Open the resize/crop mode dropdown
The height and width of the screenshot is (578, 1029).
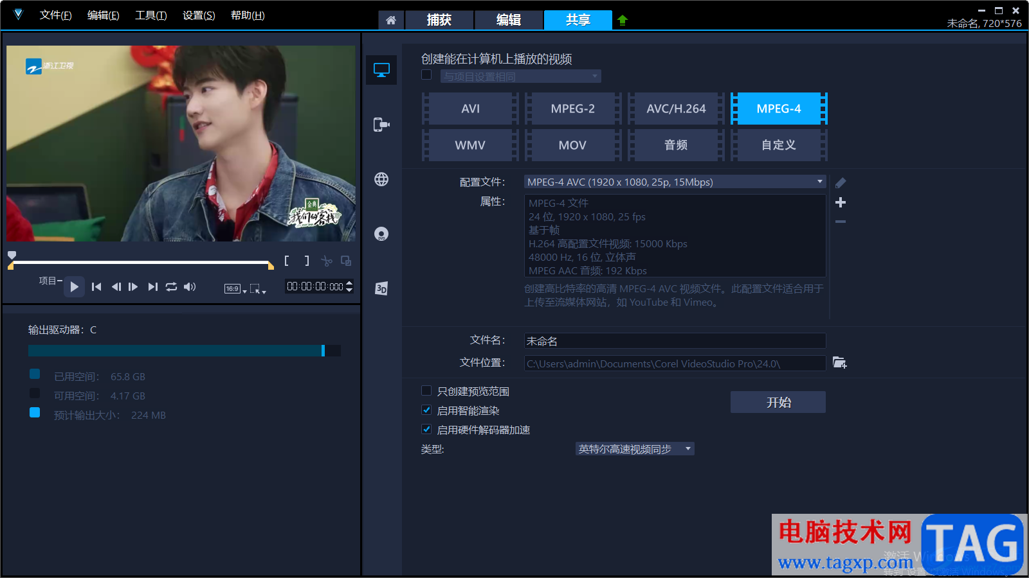click(x=258, y=288)
